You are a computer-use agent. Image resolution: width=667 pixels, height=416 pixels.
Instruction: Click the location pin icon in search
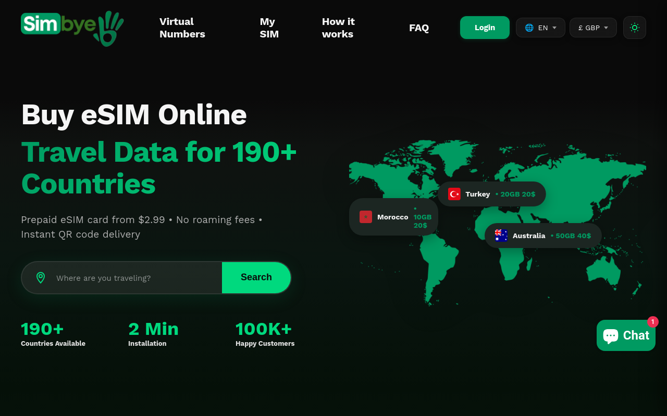(41, 278)
